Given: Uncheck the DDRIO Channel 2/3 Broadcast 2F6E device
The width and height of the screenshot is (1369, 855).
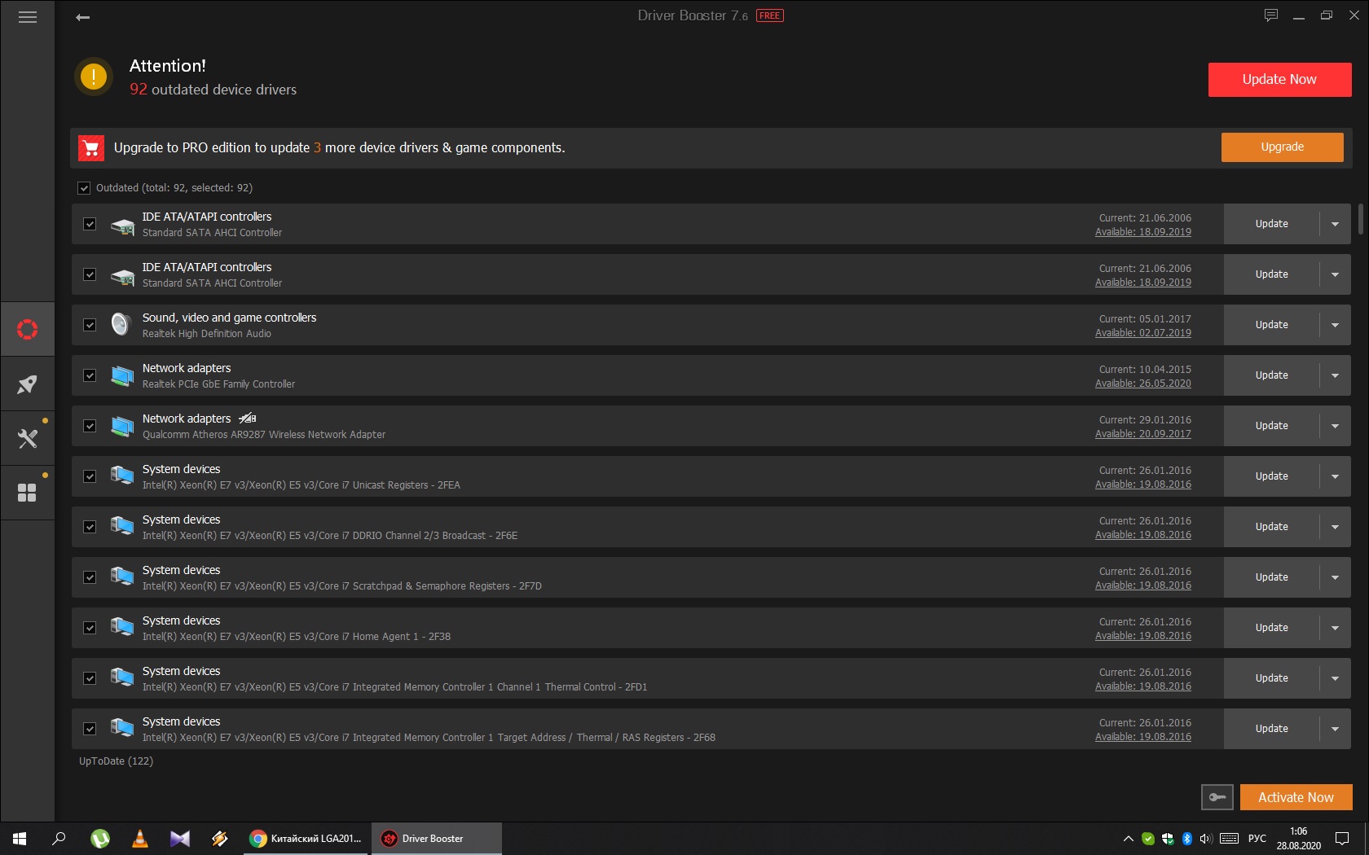Looking at the screenshot, I should point(90,527).
